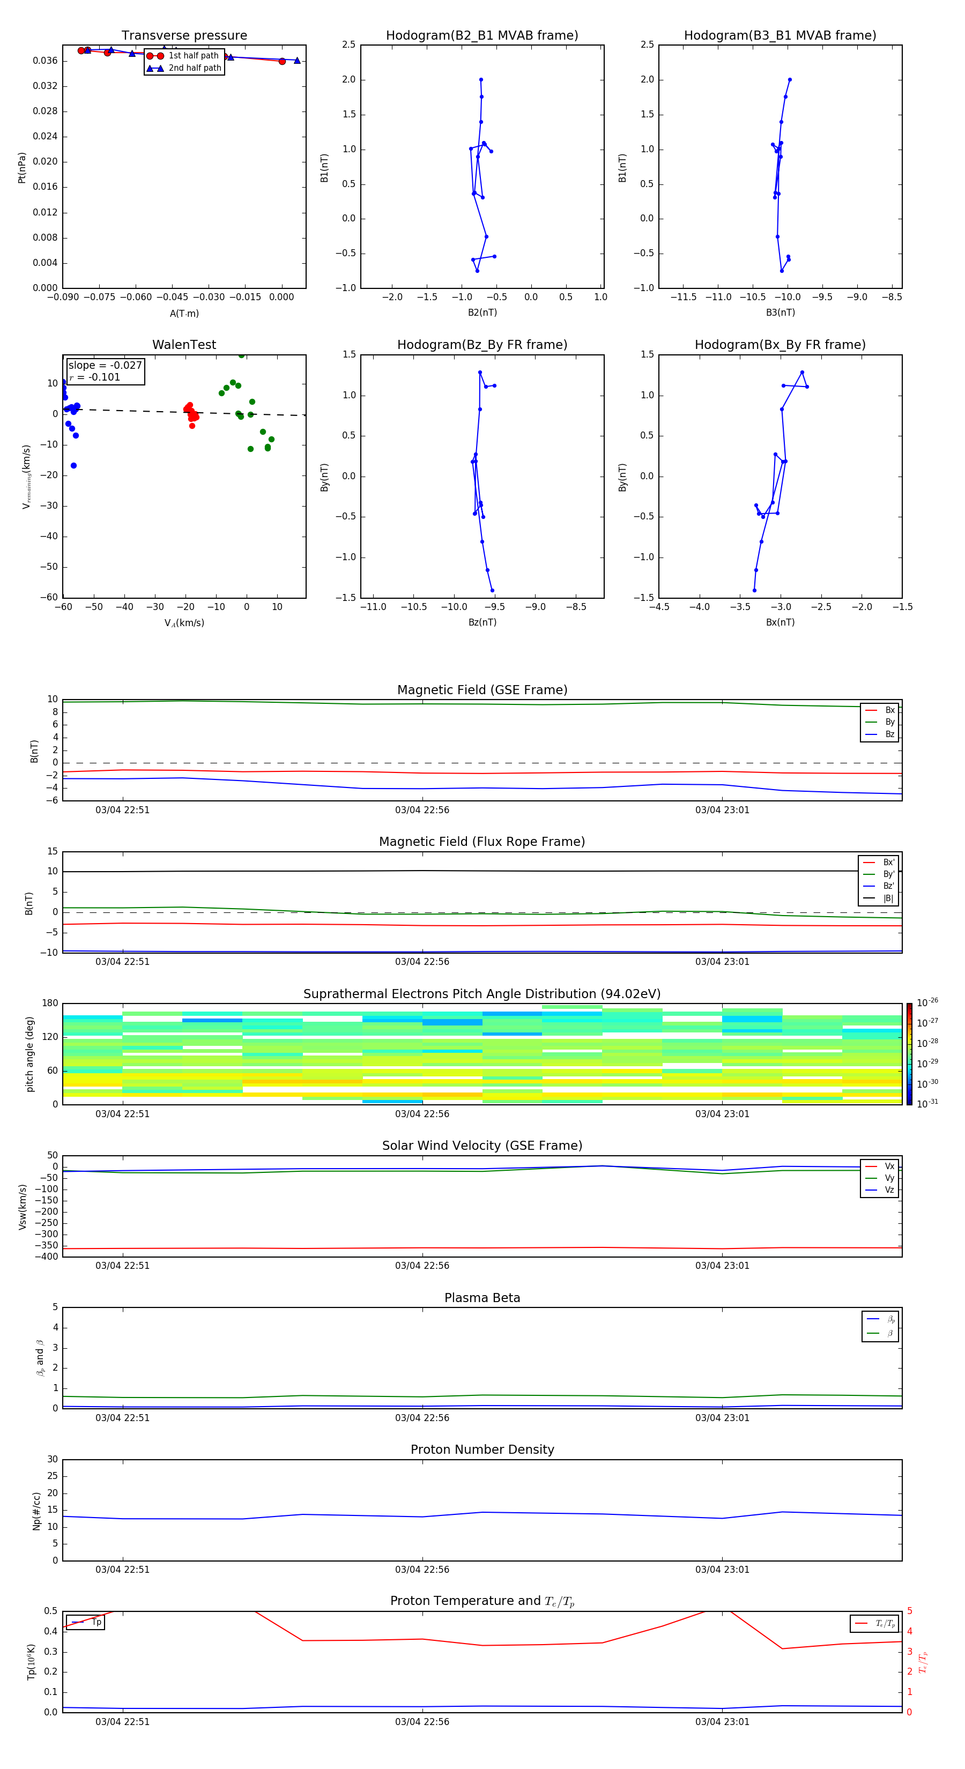Click the 'B2(nT)' x-axis label
This screenshot has width=965, height=1769.
[x=482, y=313]
